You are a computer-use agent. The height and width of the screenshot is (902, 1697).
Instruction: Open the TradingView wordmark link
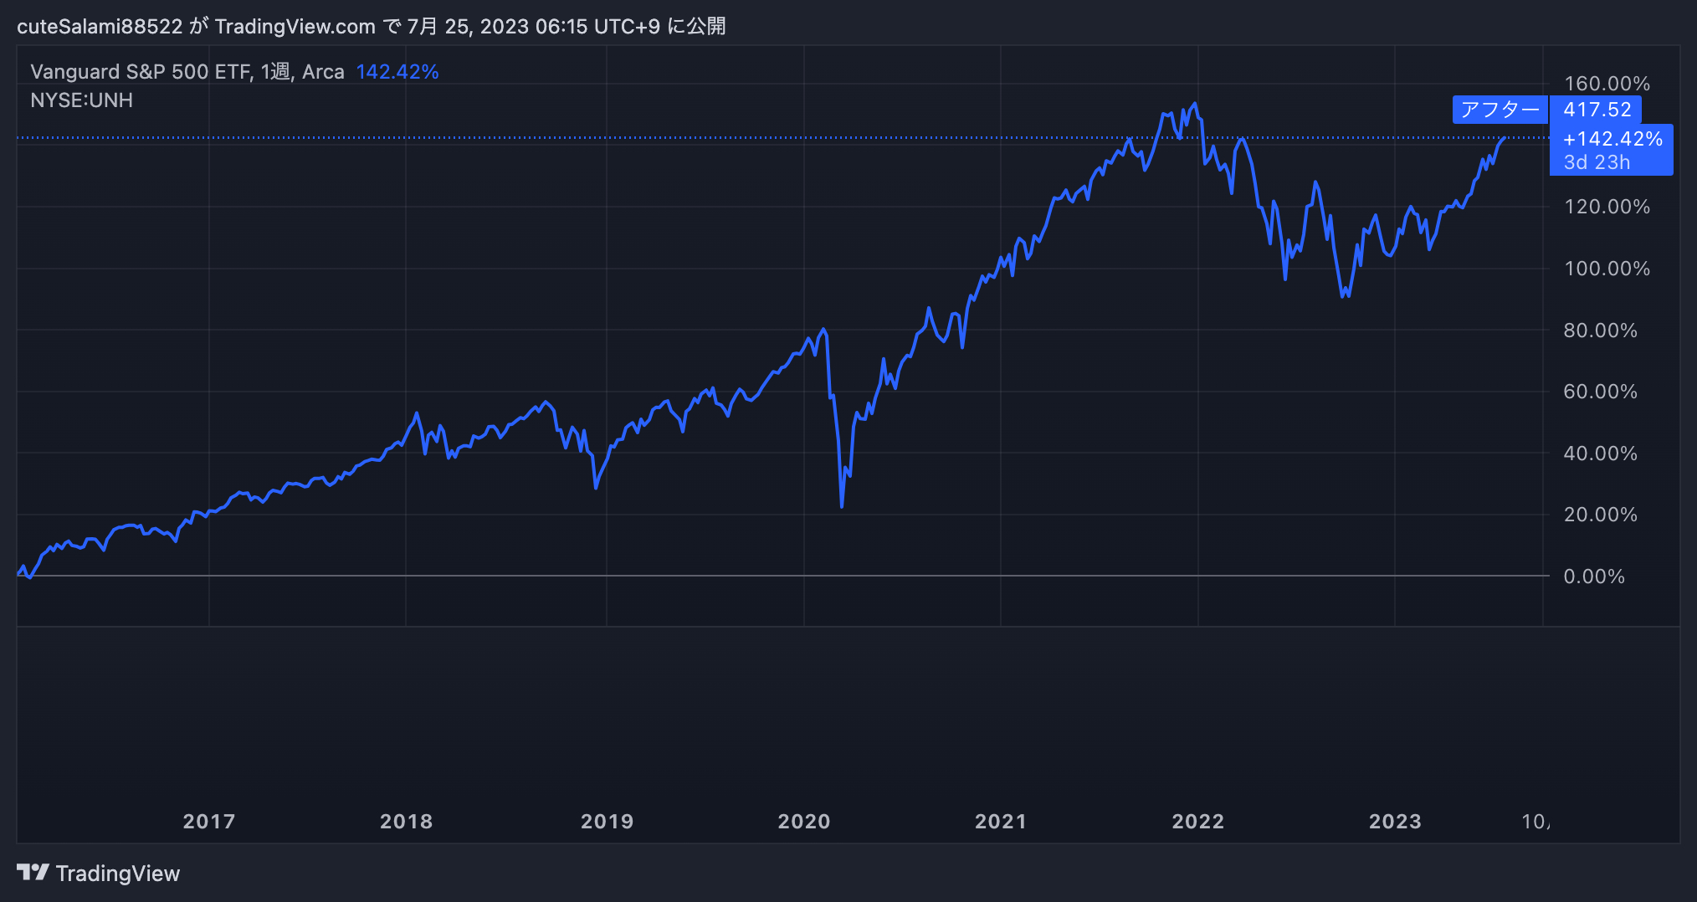click(x=118, y=874)
